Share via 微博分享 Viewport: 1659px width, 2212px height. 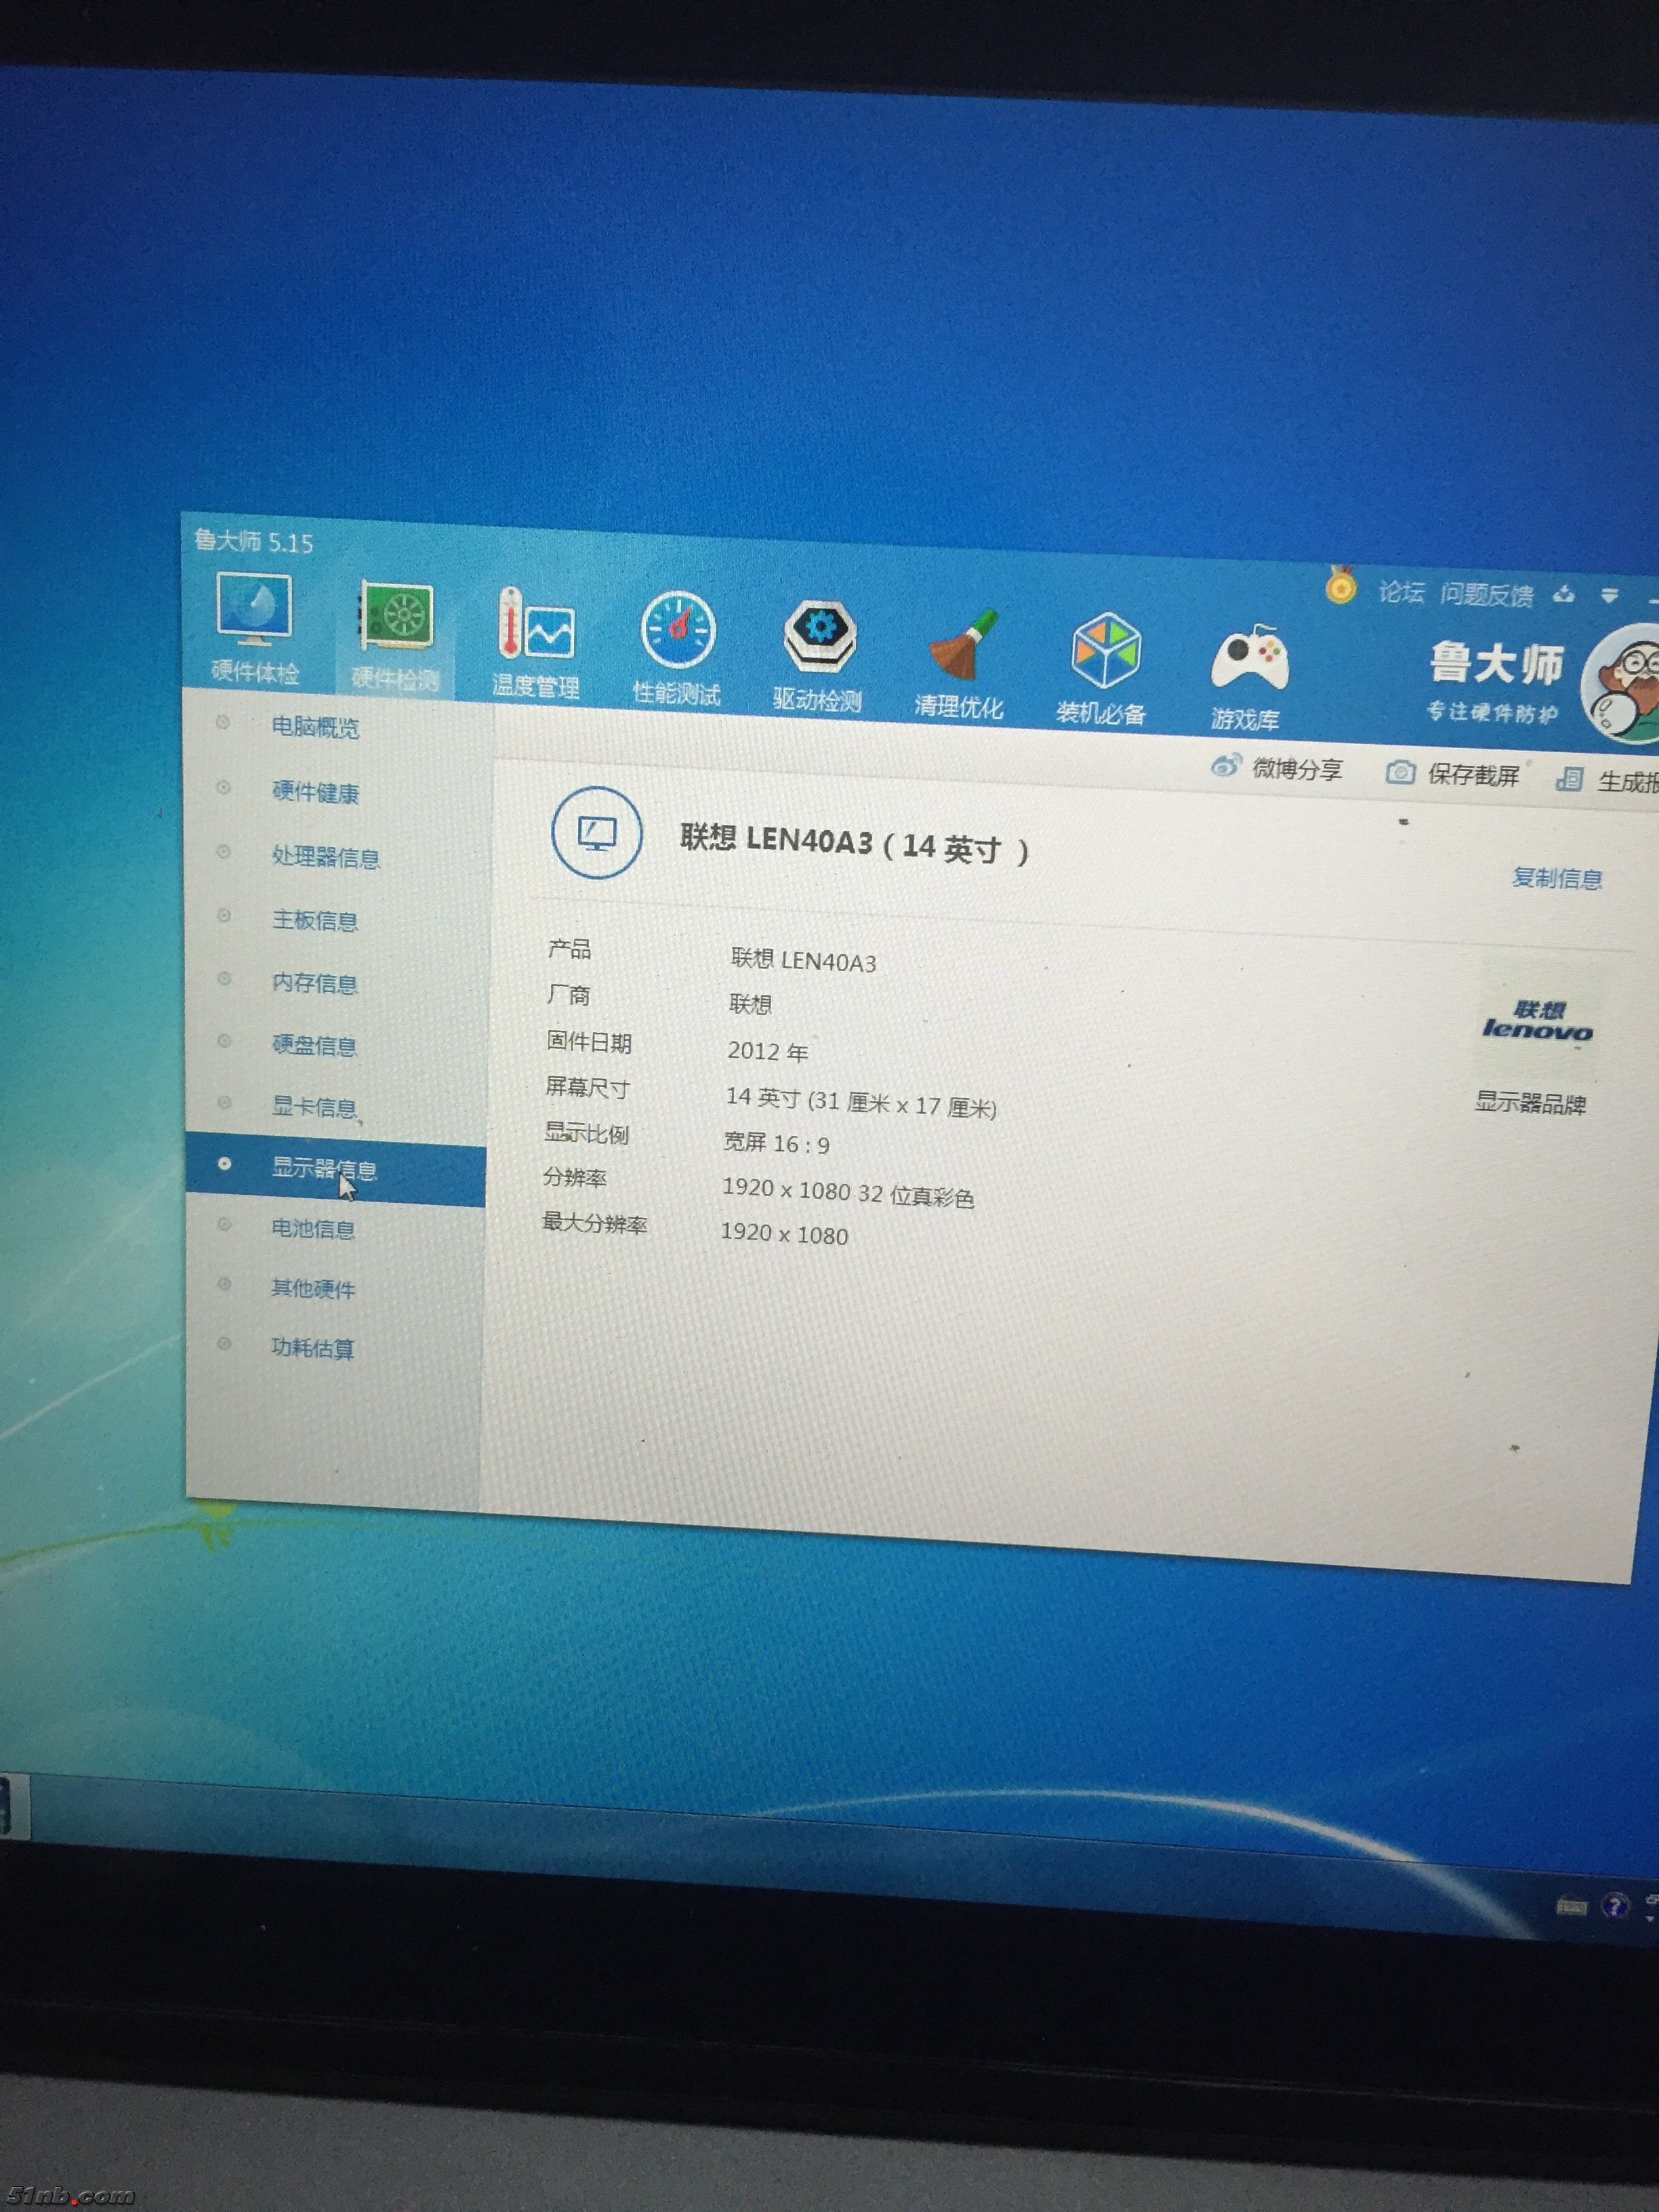coord(1276,768)
